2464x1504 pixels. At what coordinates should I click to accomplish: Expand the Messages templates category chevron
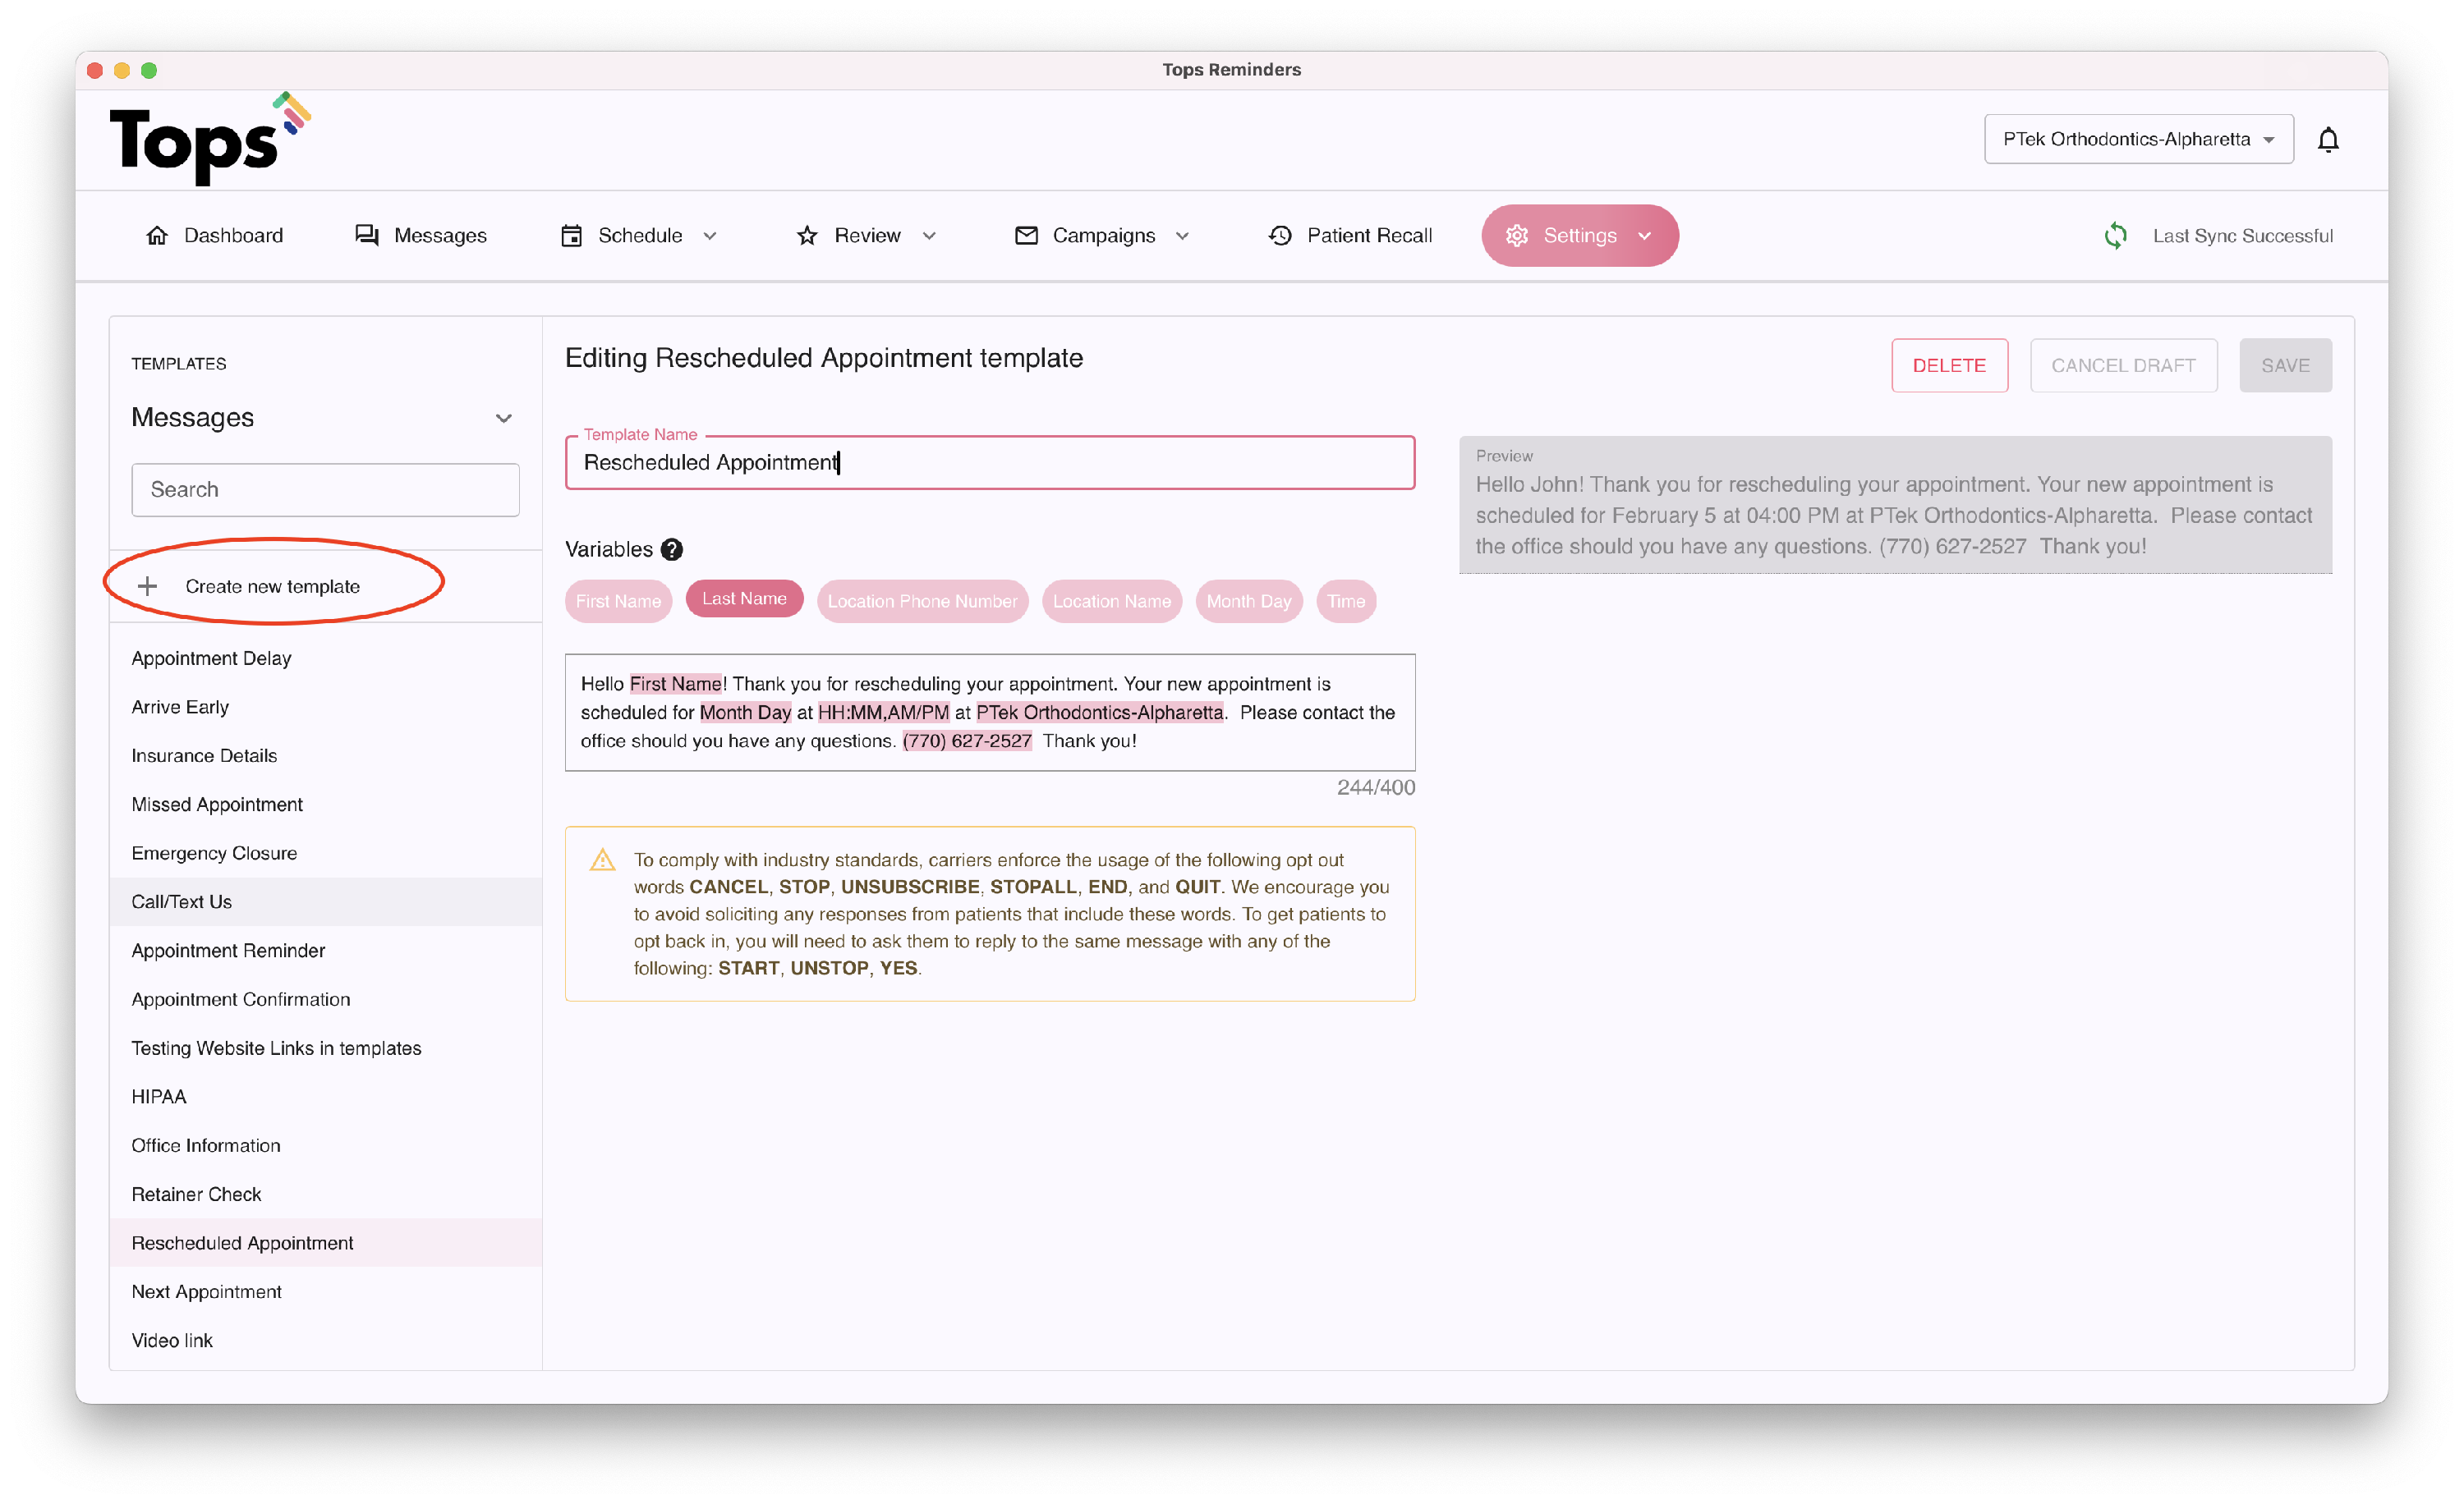tap(504, 418)
